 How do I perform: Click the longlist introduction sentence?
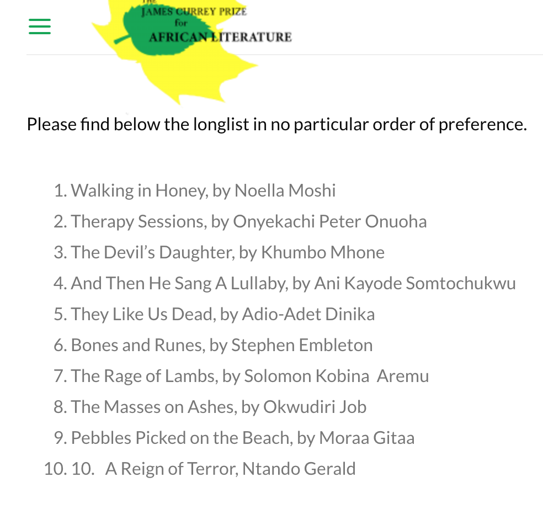pyautogui.click(x=276, y=124)
